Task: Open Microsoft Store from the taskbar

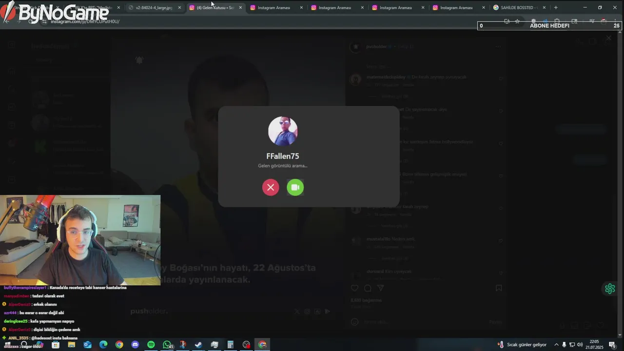Action: pyautogui.click(x=56, y=345)
